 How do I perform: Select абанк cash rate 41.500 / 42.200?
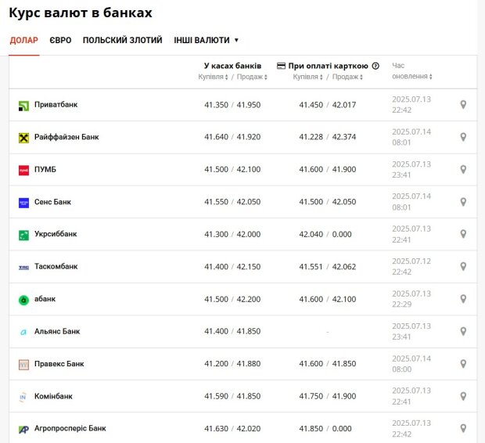point(232,299)
